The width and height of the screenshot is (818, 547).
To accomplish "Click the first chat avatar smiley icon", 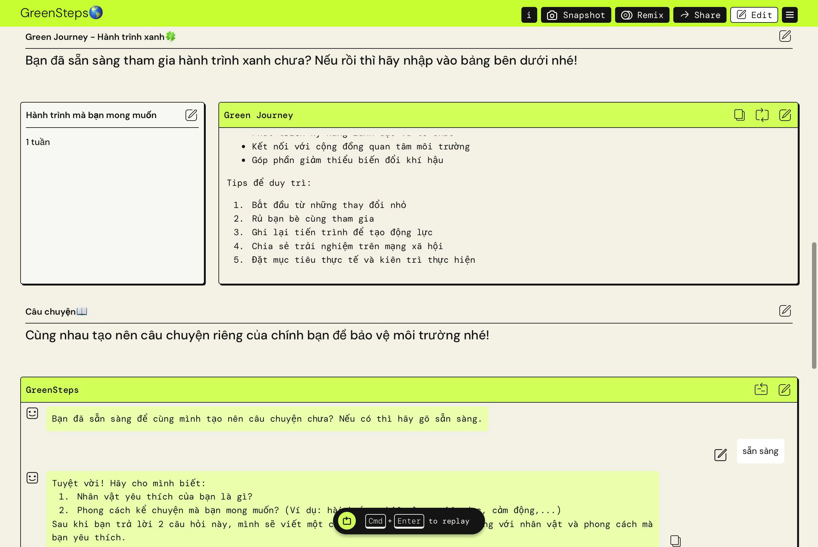I will pos(32,413).
